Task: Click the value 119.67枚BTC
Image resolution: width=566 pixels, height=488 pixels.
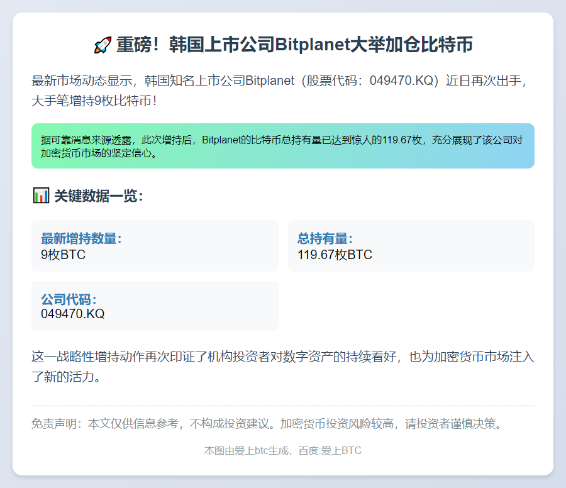Action: point(335,255)
